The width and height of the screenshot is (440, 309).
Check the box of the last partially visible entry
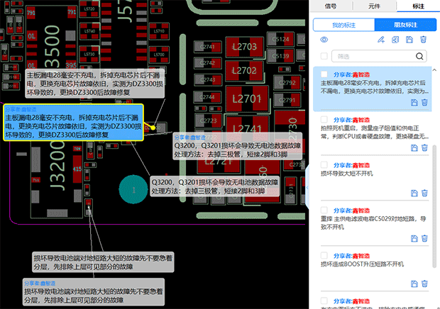click(324, 301)
